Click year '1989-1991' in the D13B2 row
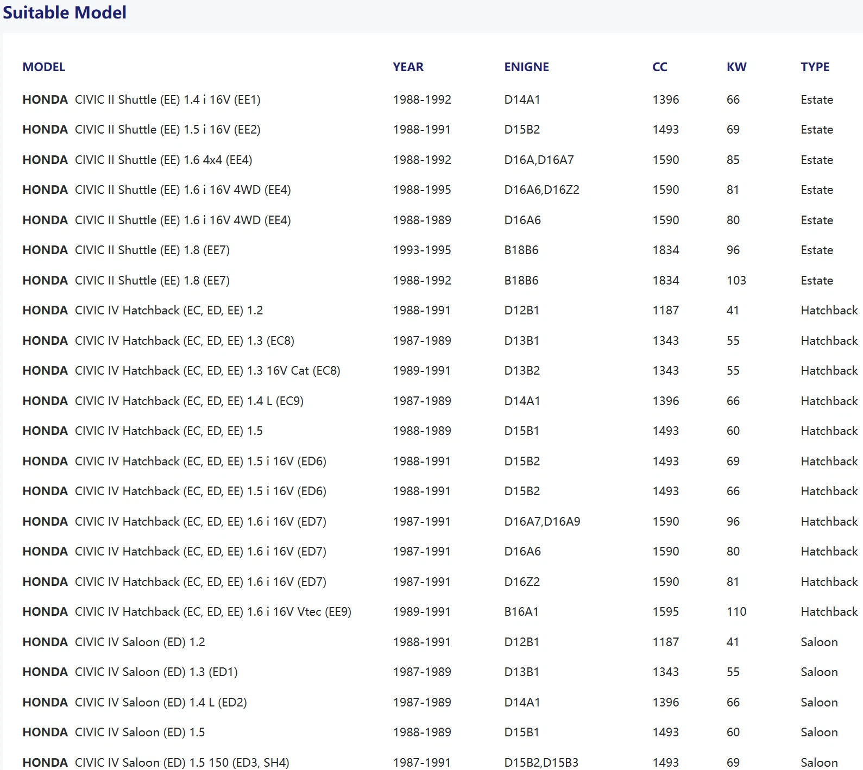 (422, 371)
